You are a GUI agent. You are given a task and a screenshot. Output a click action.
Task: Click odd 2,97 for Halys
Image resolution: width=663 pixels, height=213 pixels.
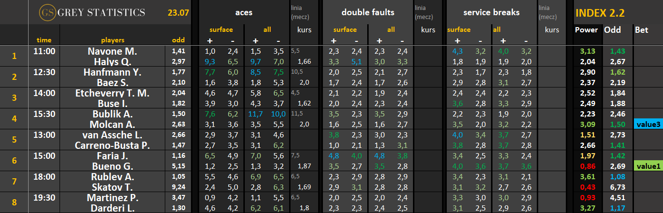(x=178, y=61)
